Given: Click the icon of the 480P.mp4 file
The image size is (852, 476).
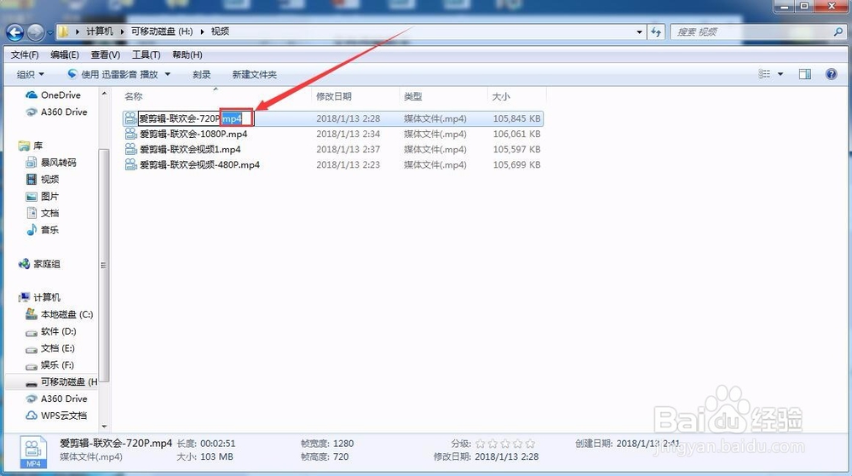Looking at the screenshot, I should [130, 164].
